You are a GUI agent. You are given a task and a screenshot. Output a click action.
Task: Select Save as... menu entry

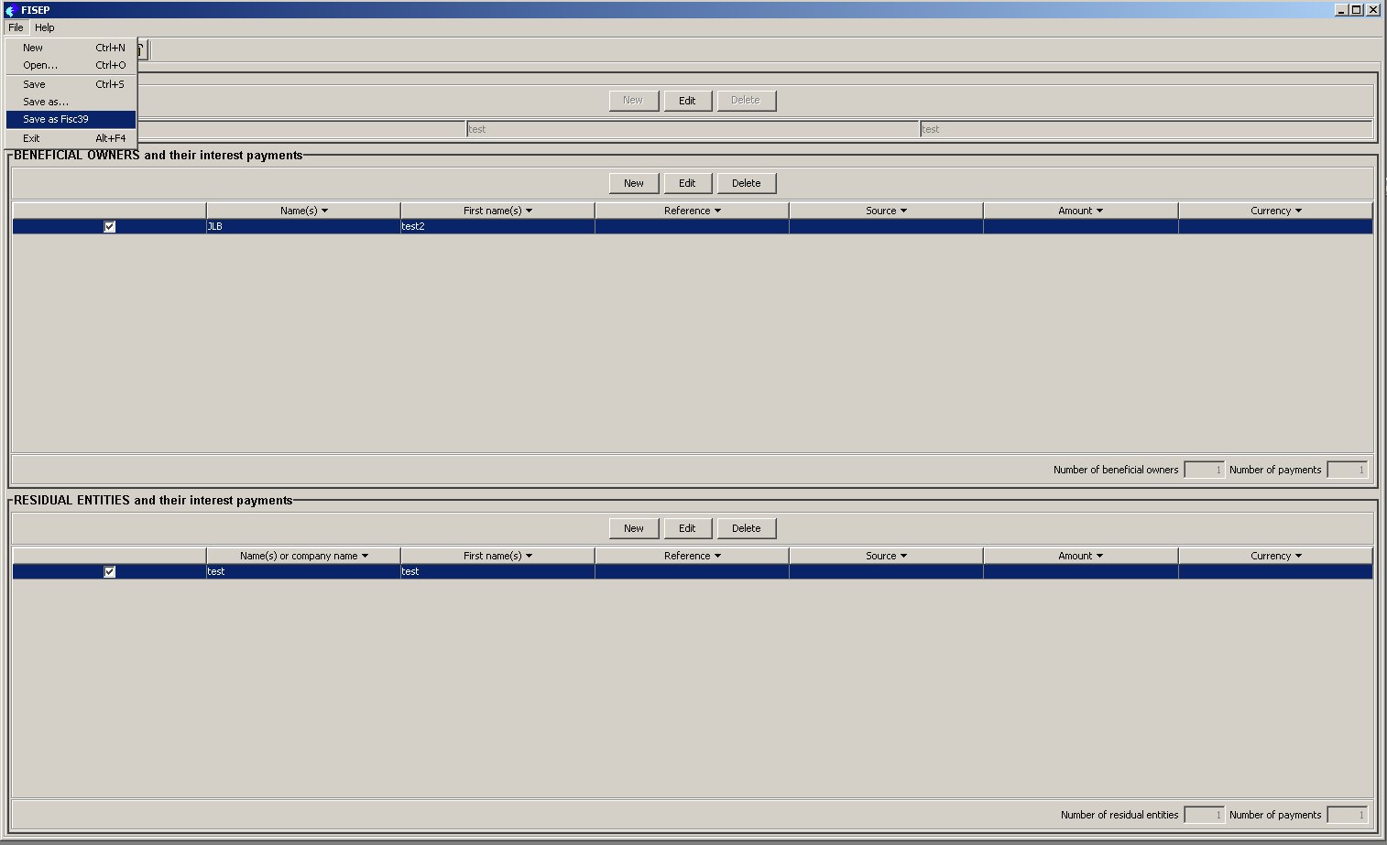point(46,102)
